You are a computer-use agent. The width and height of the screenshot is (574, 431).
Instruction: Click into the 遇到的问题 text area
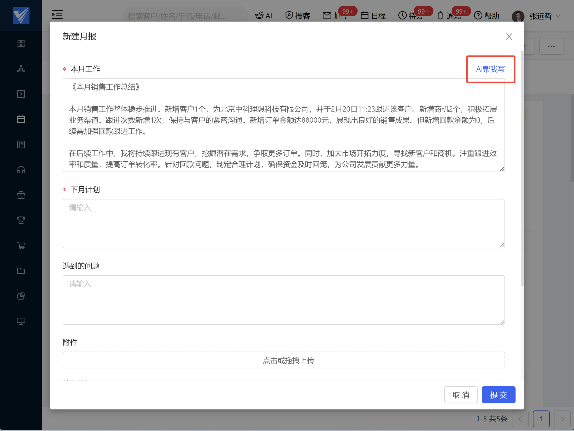tap(284, 300)
